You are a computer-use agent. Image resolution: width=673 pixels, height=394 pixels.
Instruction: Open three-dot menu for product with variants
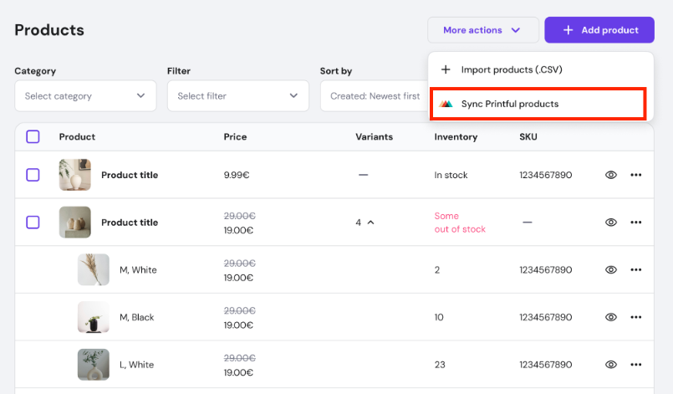[x=635, y=223]
